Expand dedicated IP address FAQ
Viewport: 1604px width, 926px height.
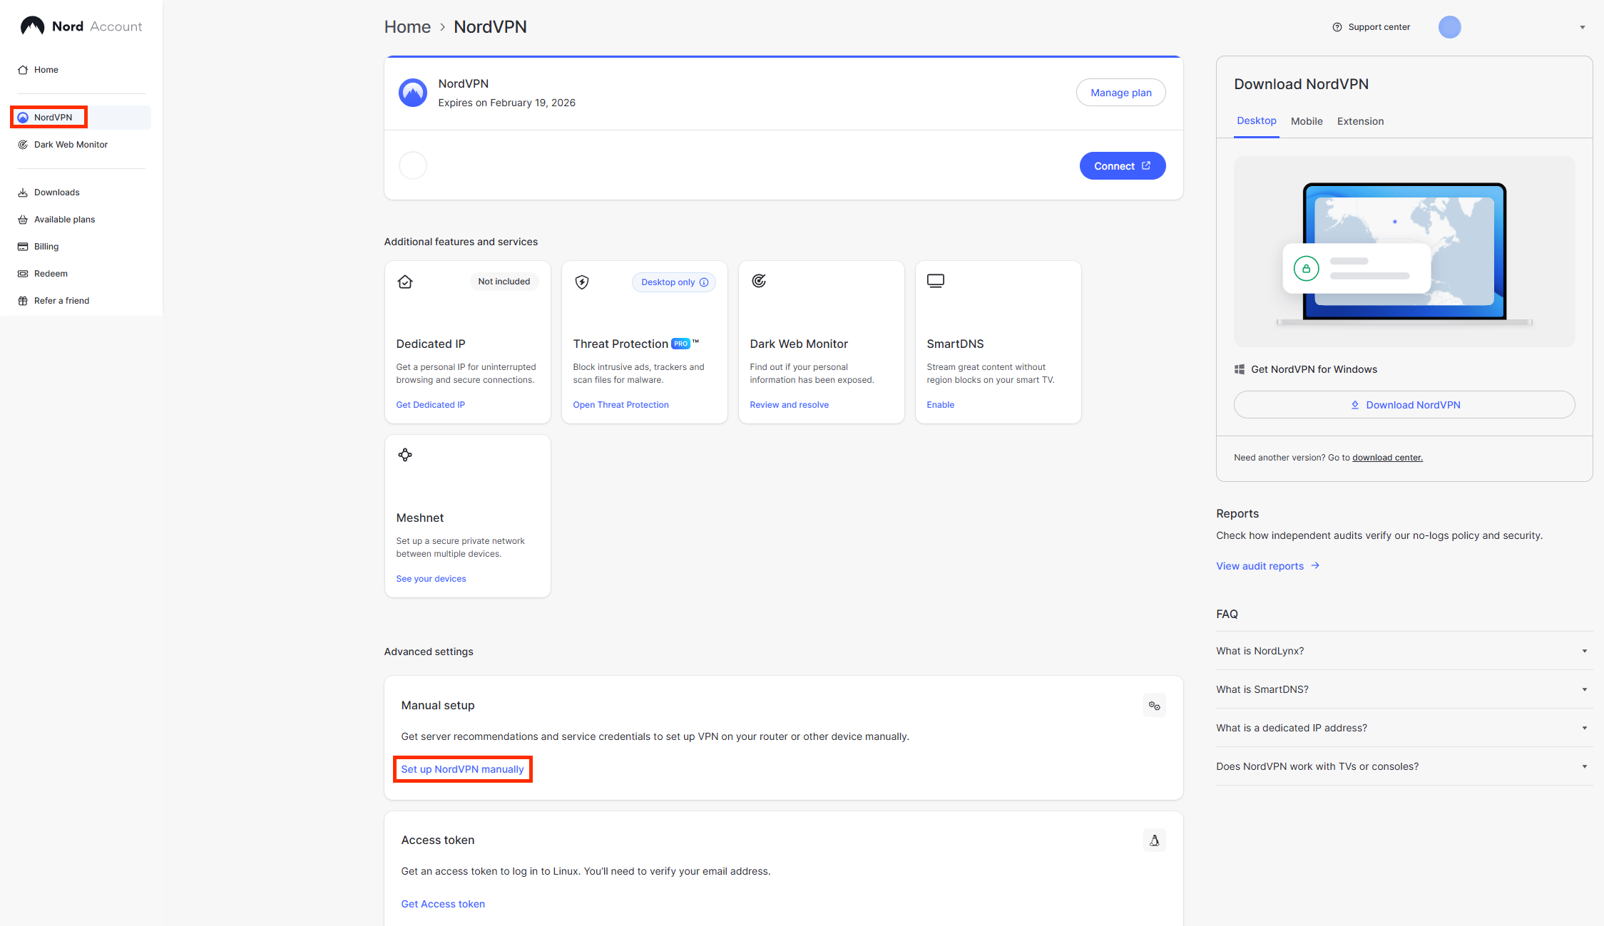1404,728
